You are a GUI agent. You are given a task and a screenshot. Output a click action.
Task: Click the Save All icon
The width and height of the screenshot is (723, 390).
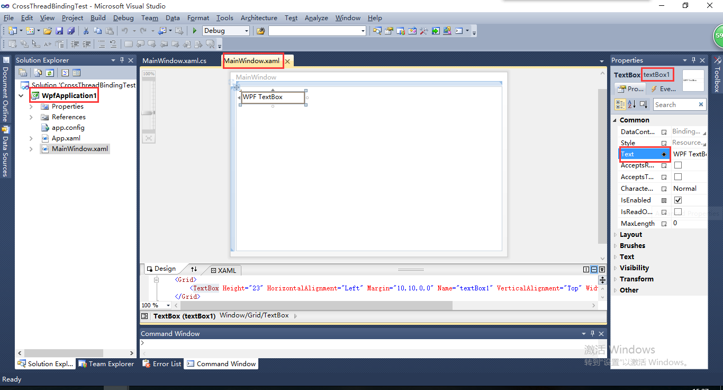[71, 31]
